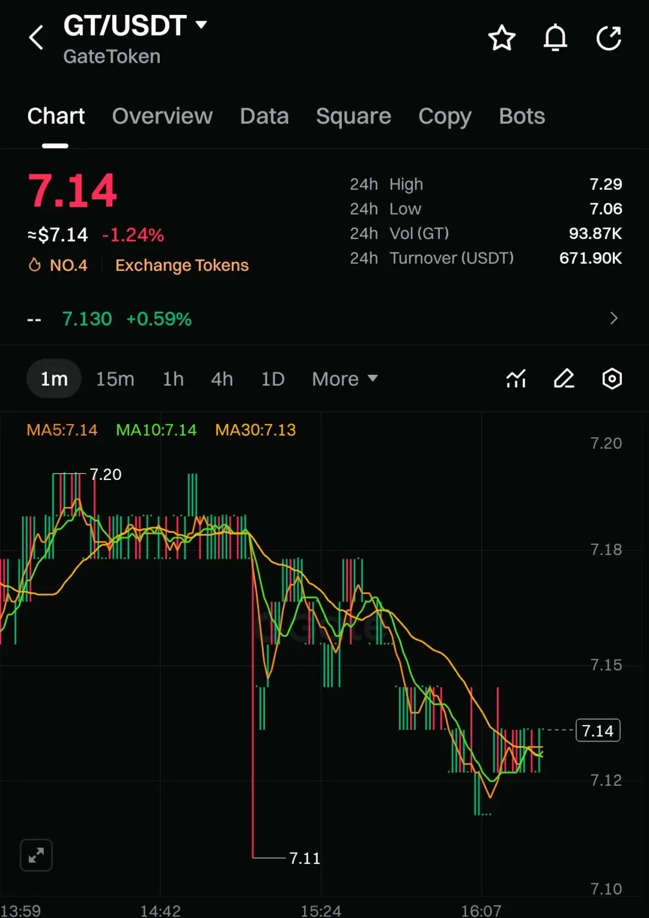Select the 15m timeframe
649x918 pixels.
point(115,378)
